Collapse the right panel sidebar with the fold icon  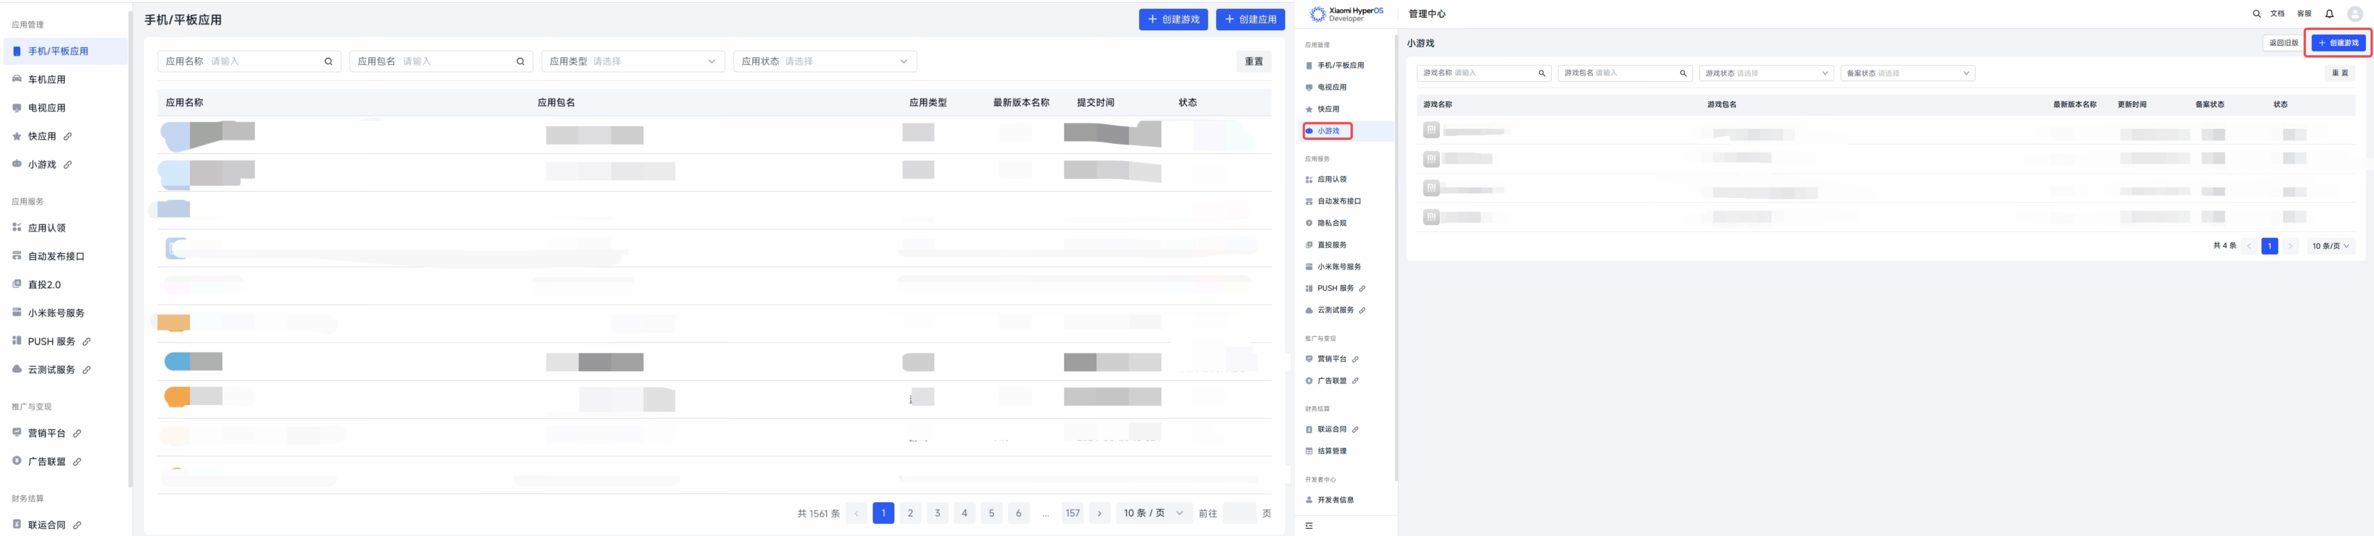(1309, 526)
